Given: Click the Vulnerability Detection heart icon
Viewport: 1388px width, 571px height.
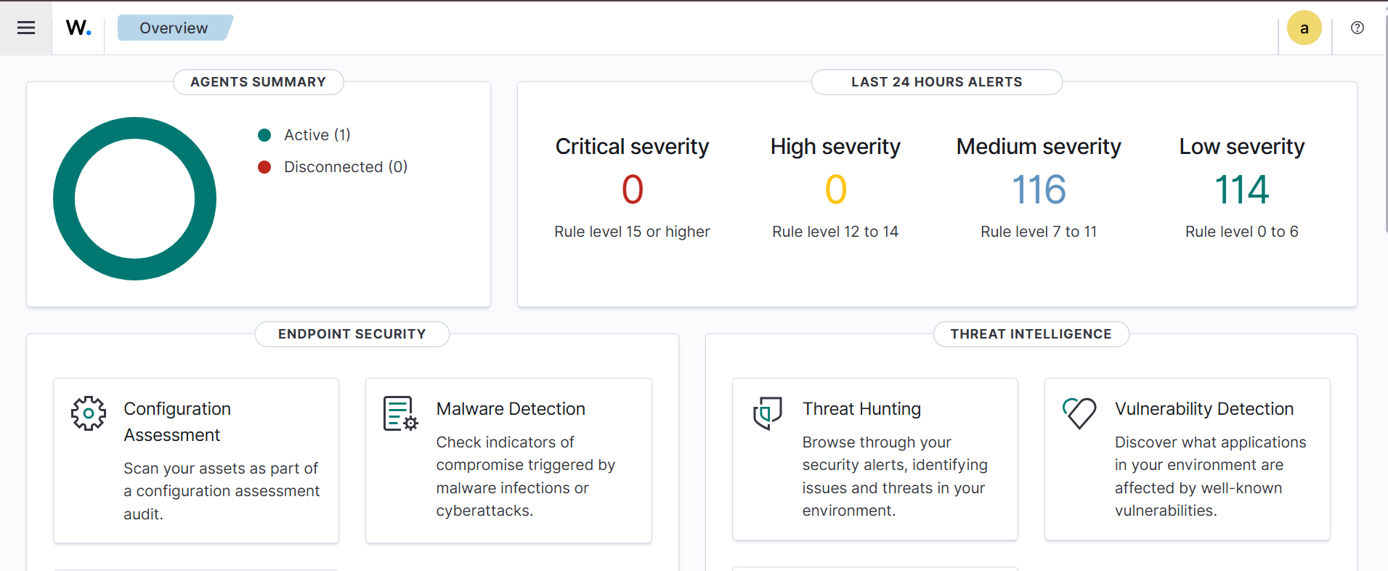Looking at the screenshot, I should point(1079,413).
